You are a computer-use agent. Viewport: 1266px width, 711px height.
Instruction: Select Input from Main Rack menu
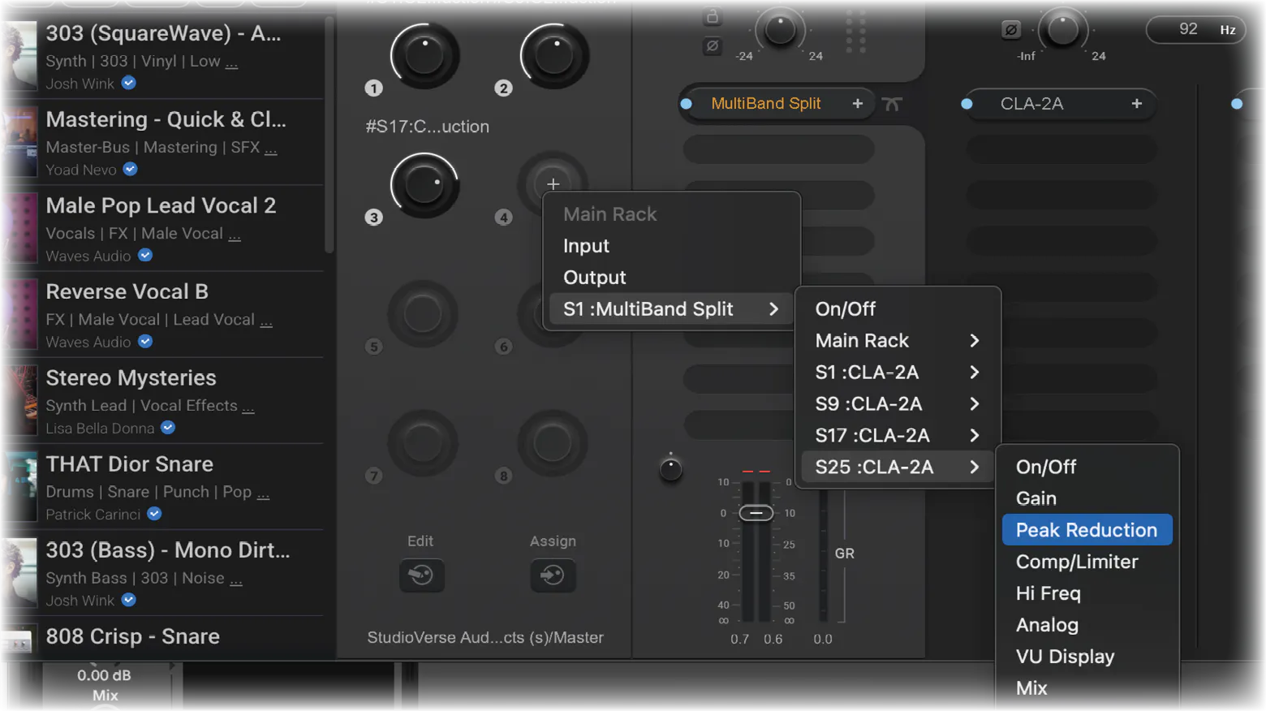tap(586, 246)
